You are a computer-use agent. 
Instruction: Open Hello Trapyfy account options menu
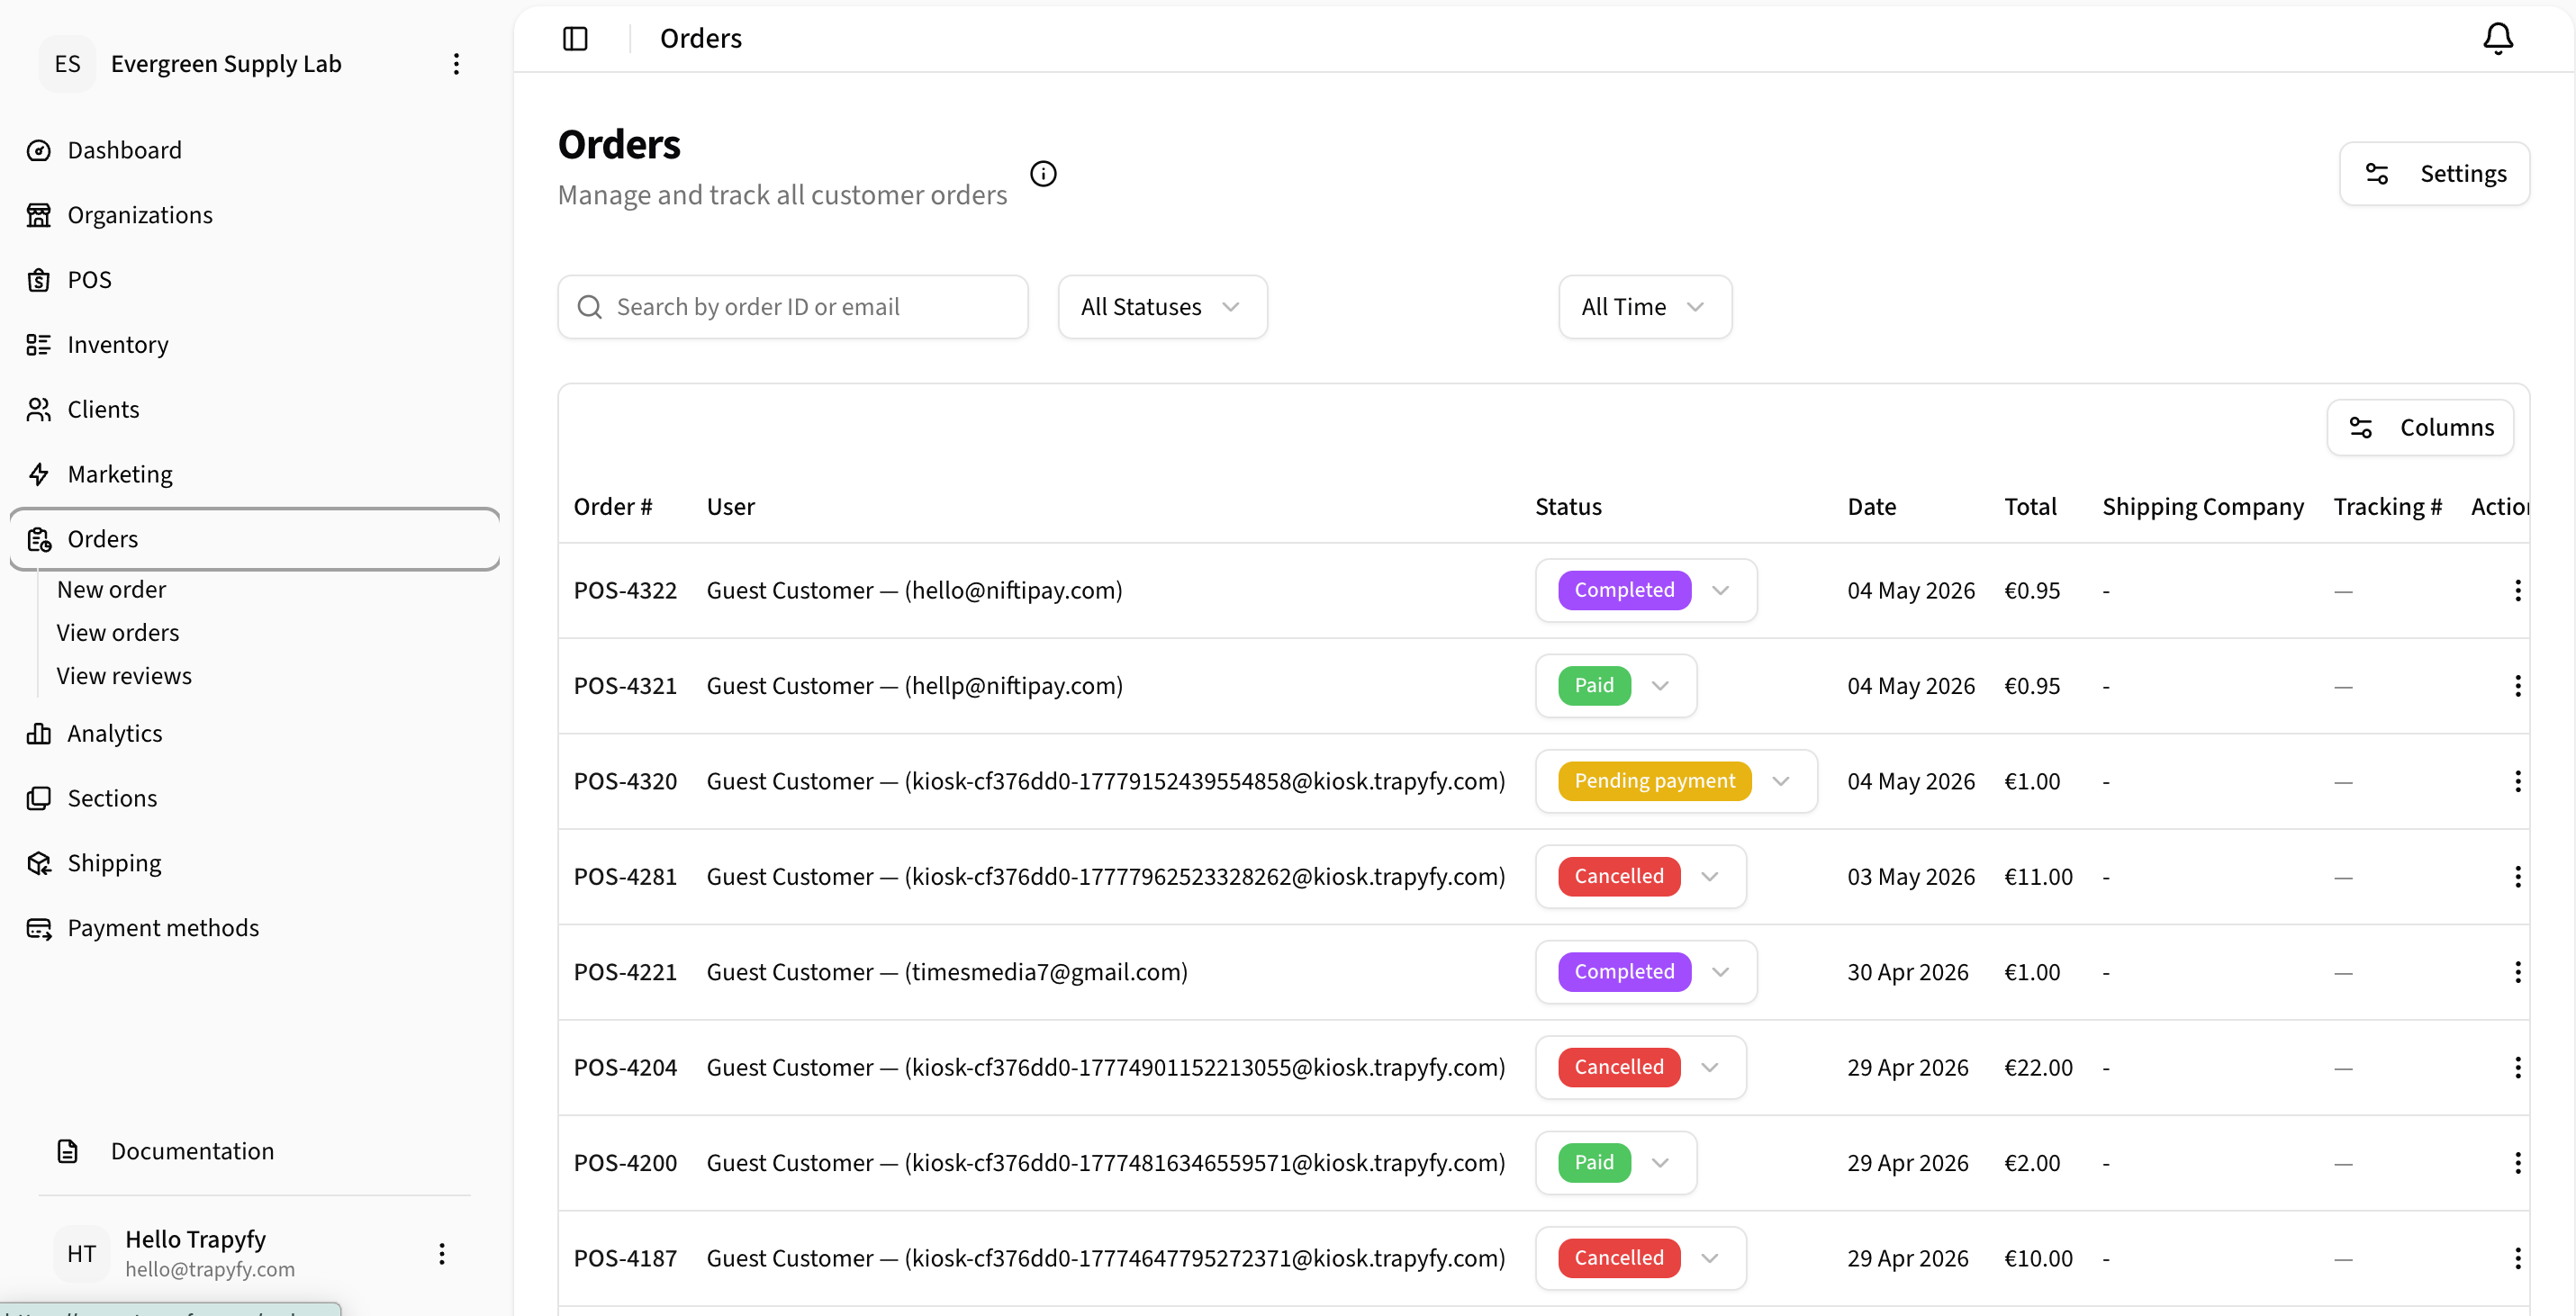click(442, 1254)
